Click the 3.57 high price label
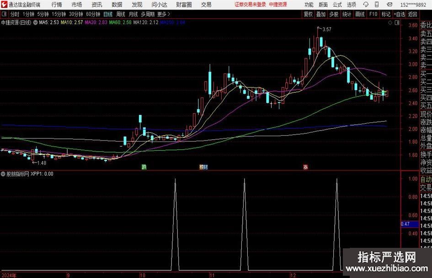 tap(326, 30)
